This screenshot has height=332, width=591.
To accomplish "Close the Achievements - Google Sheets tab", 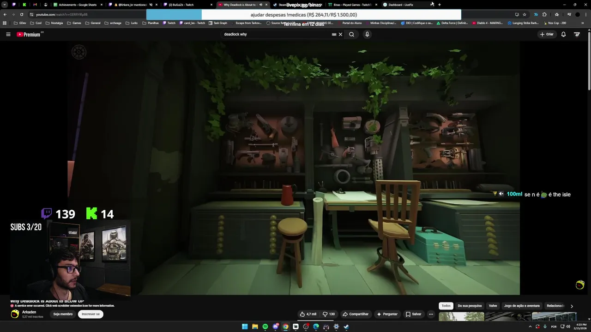I will click(102, 5).
